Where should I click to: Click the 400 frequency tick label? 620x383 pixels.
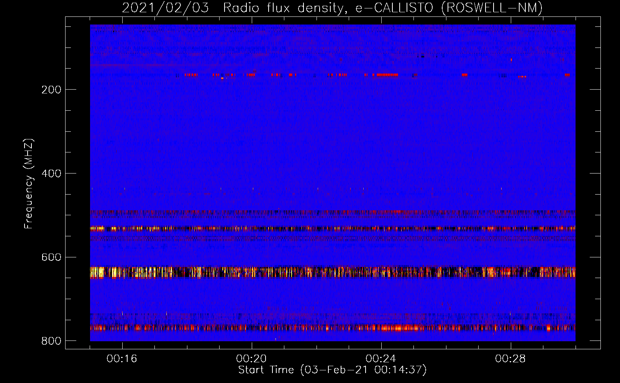pyautogui.click(x=51, y=173)
